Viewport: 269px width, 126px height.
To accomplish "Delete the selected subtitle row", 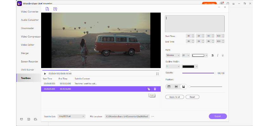I will tap(155, 89).
